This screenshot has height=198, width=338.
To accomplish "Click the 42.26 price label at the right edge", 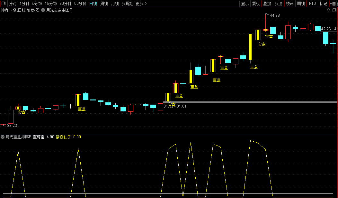I will [326, 29].
